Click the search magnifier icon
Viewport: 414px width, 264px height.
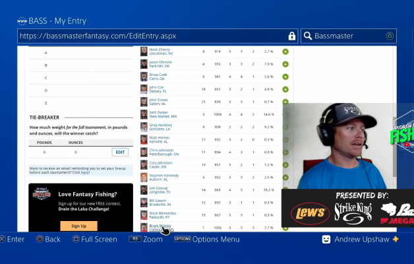308,36
